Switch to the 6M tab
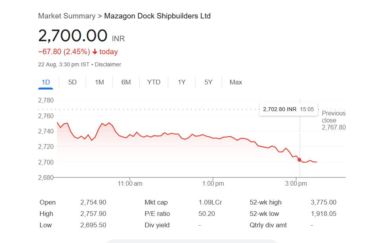This screenshot has width=368, height=243. pos(126,82)
